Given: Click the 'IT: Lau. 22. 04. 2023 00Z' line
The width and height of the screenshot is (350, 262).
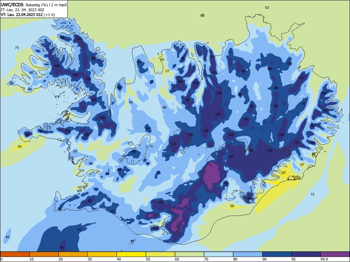Looking at the screenshot, I should [x=22, y=10].
